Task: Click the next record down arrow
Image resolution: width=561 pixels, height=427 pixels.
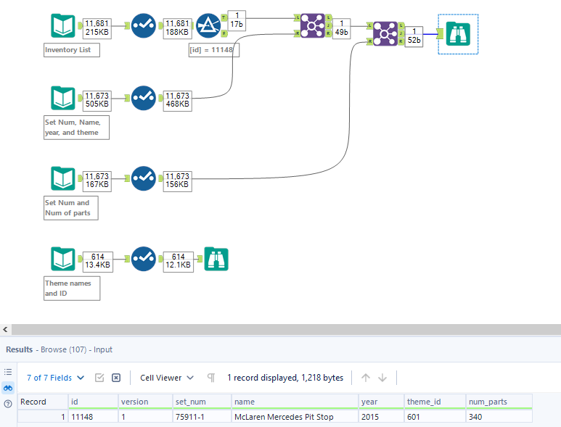Action: coord(382,378)
